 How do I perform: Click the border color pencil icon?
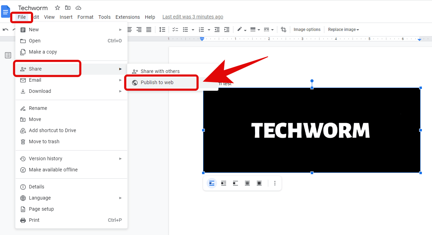[x=240, y=30]
